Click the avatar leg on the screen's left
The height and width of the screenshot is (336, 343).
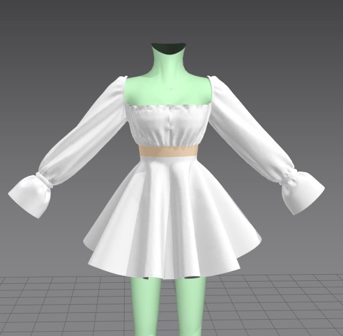pyautogui.click(x=145, y=306)
